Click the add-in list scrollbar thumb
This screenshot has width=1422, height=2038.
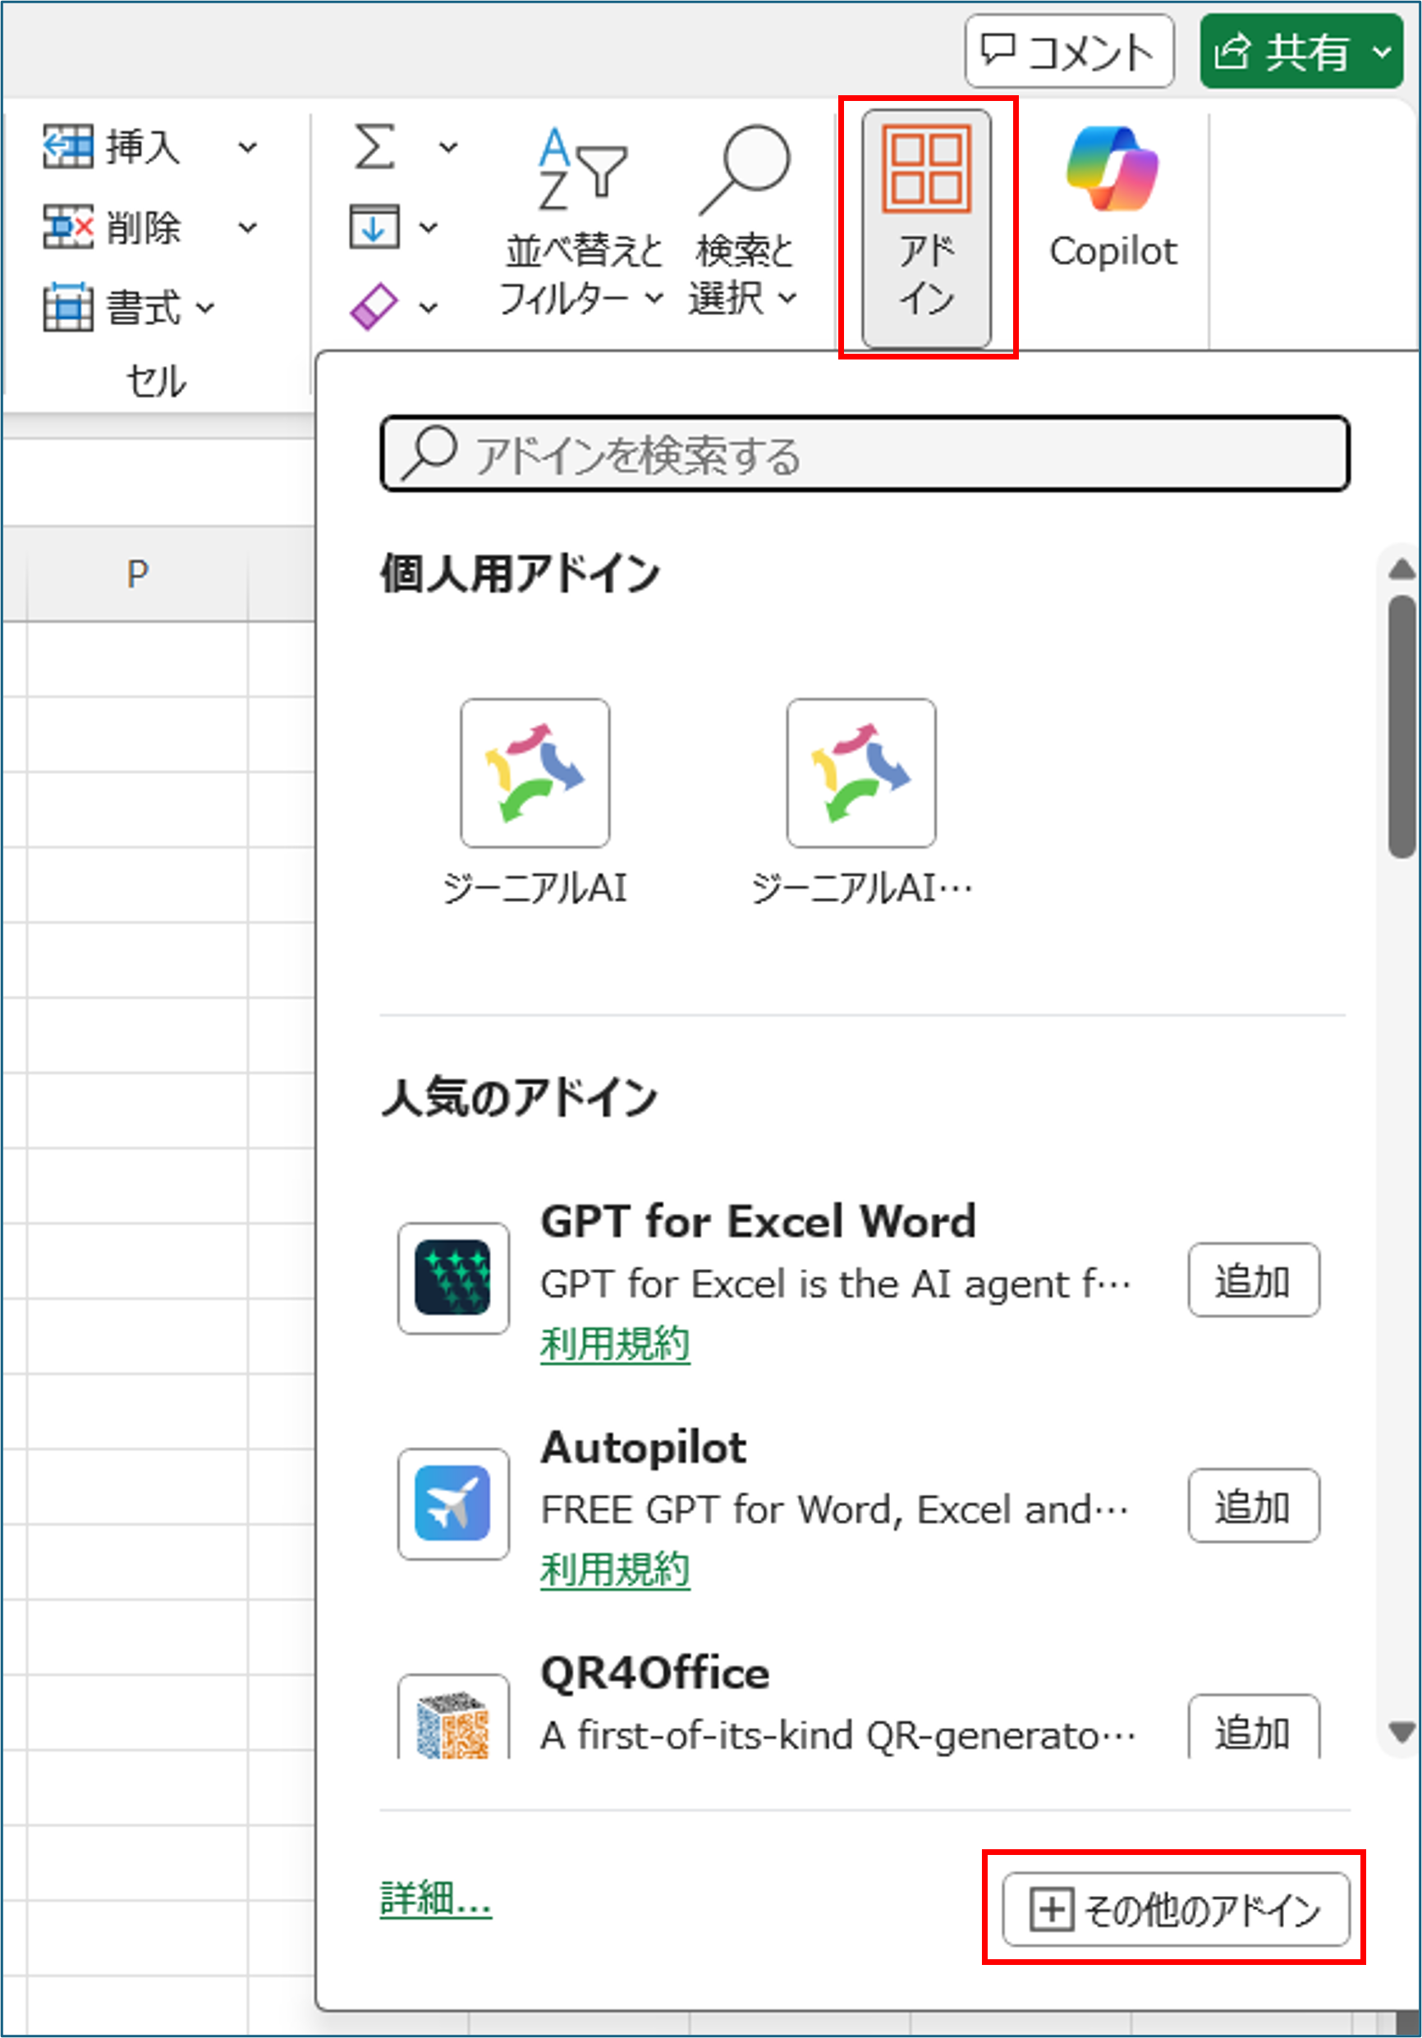tap(1401, 726)
